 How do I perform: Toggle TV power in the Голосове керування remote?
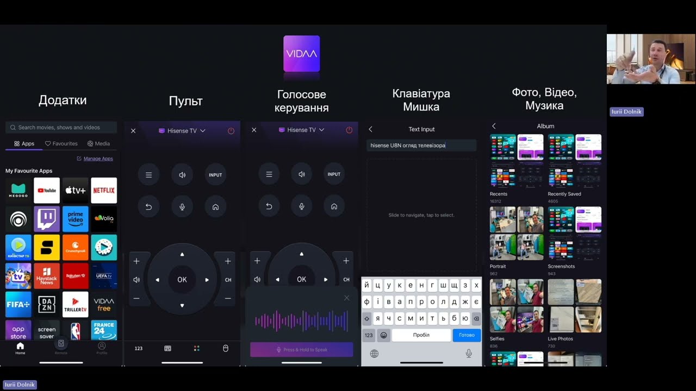[x=349, y=130]
